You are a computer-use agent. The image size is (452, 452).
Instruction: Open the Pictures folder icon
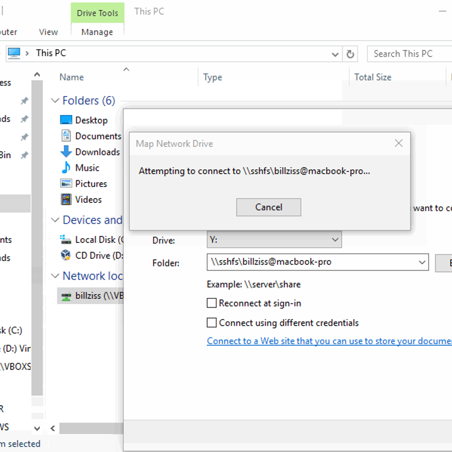[x=66, y=183]
